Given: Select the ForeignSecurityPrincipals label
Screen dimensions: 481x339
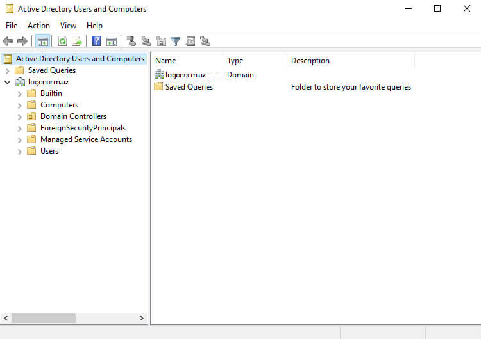Looking at the screenshot, I should [83, 128].
